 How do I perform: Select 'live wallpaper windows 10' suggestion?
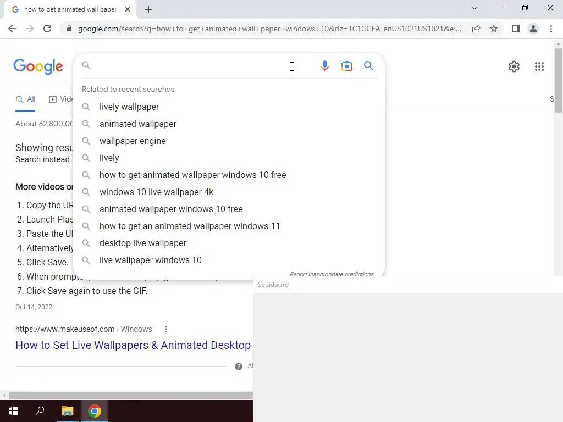(x=229, y=260)
